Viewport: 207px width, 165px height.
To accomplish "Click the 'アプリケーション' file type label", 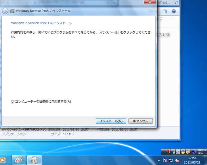I will (x=14, y=134).
